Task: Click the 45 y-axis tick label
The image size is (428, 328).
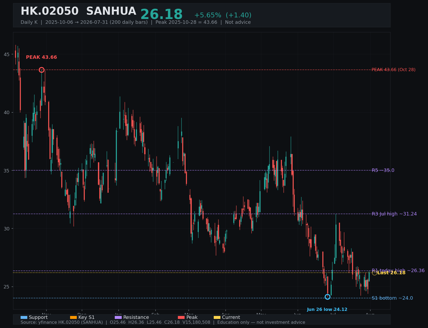Action: pos(7,54)
